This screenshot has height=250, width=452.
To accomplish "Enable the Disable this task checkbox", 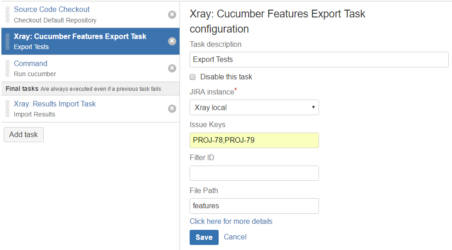I will pos(192,77).
